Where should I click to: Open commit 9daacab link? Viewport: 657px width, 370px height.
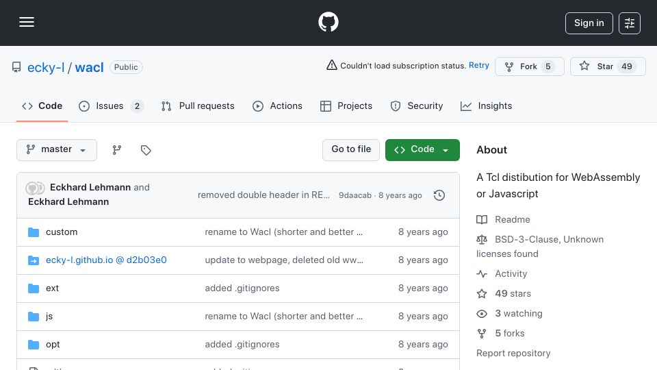pos(355,195)
